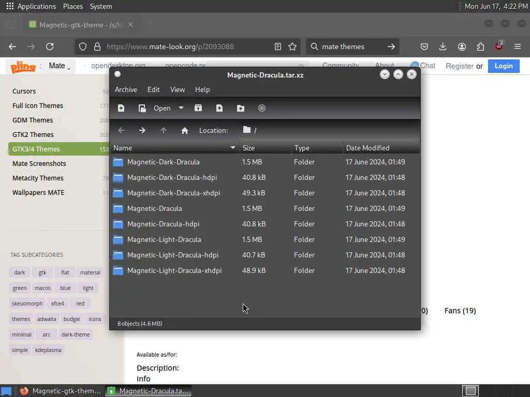
Task: Open Cursors category in sidebar
Action: click(24, 91)
